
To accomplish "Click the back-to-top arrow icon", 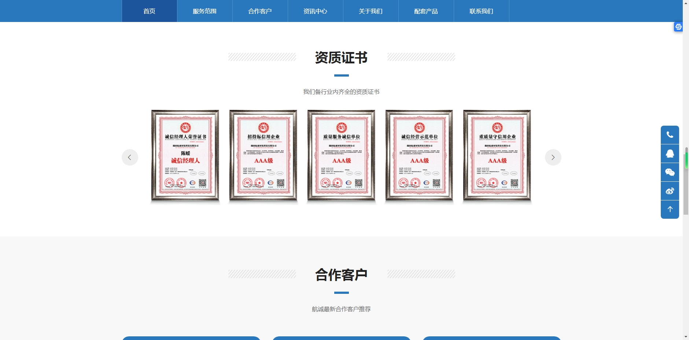I will [670, 210].
